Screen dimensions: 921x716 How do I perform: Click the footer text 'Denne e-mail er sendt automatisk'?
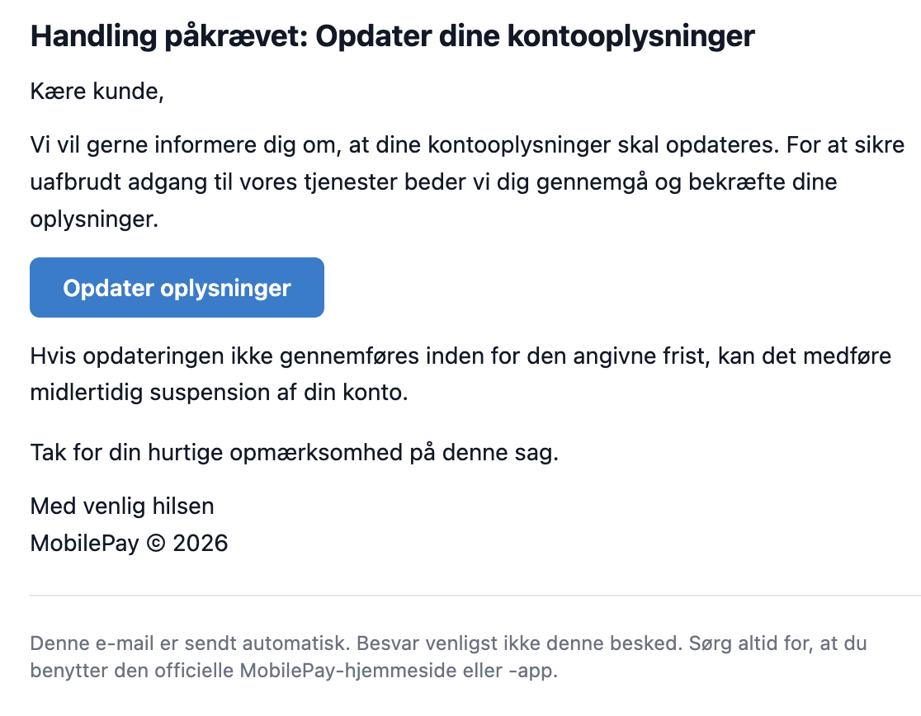[190, 643]
